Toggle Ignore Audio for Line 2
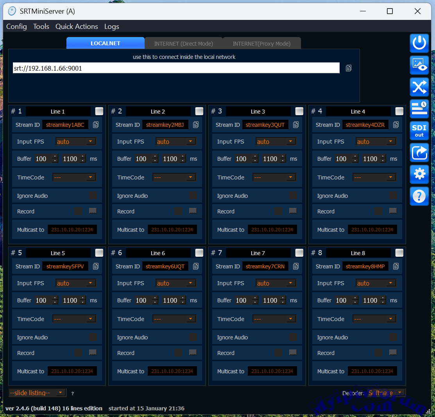This screenshot has height=417, width=435. [x=193, y=196]
